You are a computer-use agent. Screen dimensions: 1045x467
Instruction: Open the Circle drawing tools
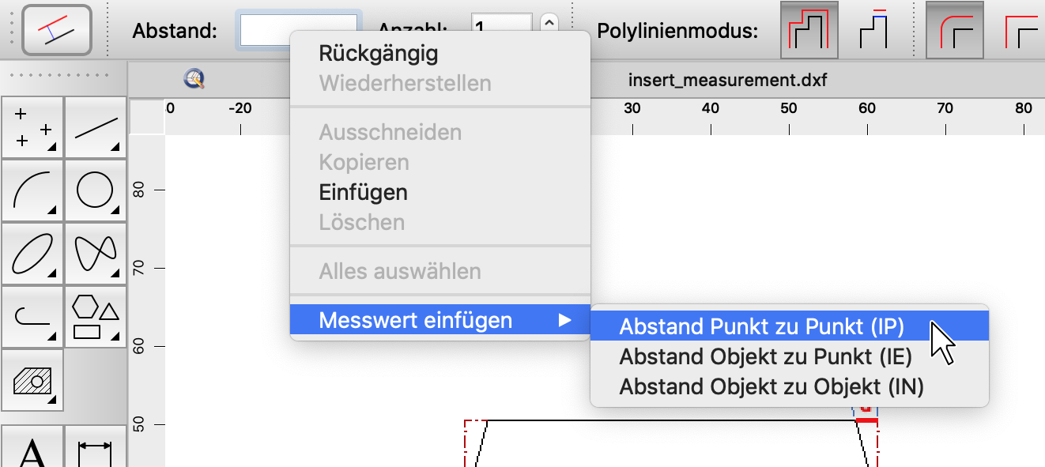tap(96, 190)
